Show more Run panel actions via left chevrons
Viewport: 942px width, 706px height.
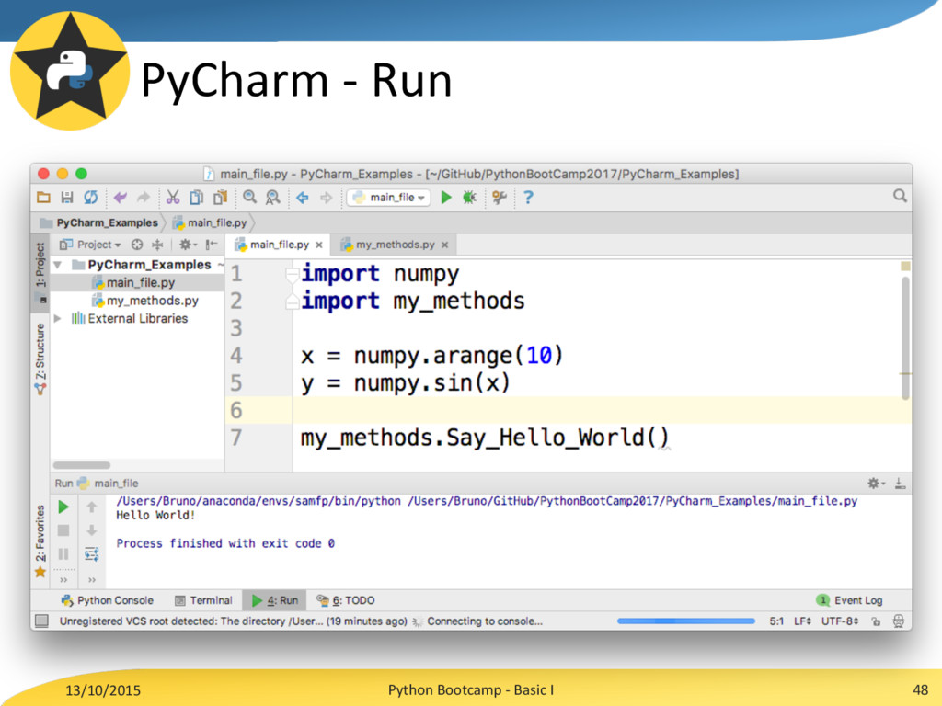point(63,580)
